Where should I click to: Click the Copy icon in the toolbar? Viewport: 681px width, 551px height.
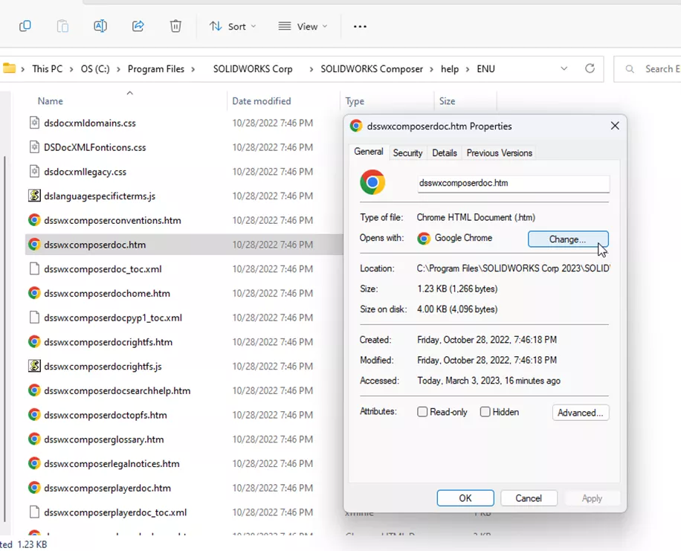click(x=25, y=26)
